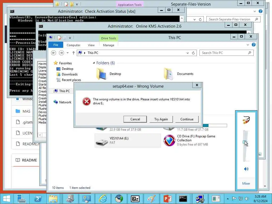This screenshot has width=272, height=204.
Task: Expand address dropdown in Separate-Files-Version window
Action: tap(194, 19)
